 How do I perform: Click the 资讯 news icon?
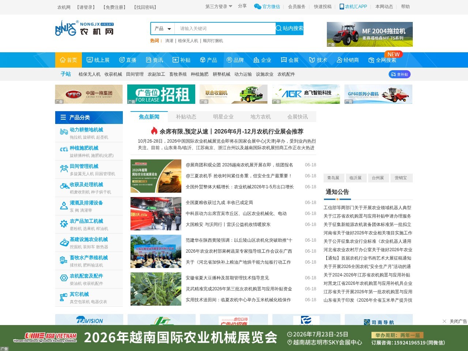pyautogui.click(x=148, y=60)
